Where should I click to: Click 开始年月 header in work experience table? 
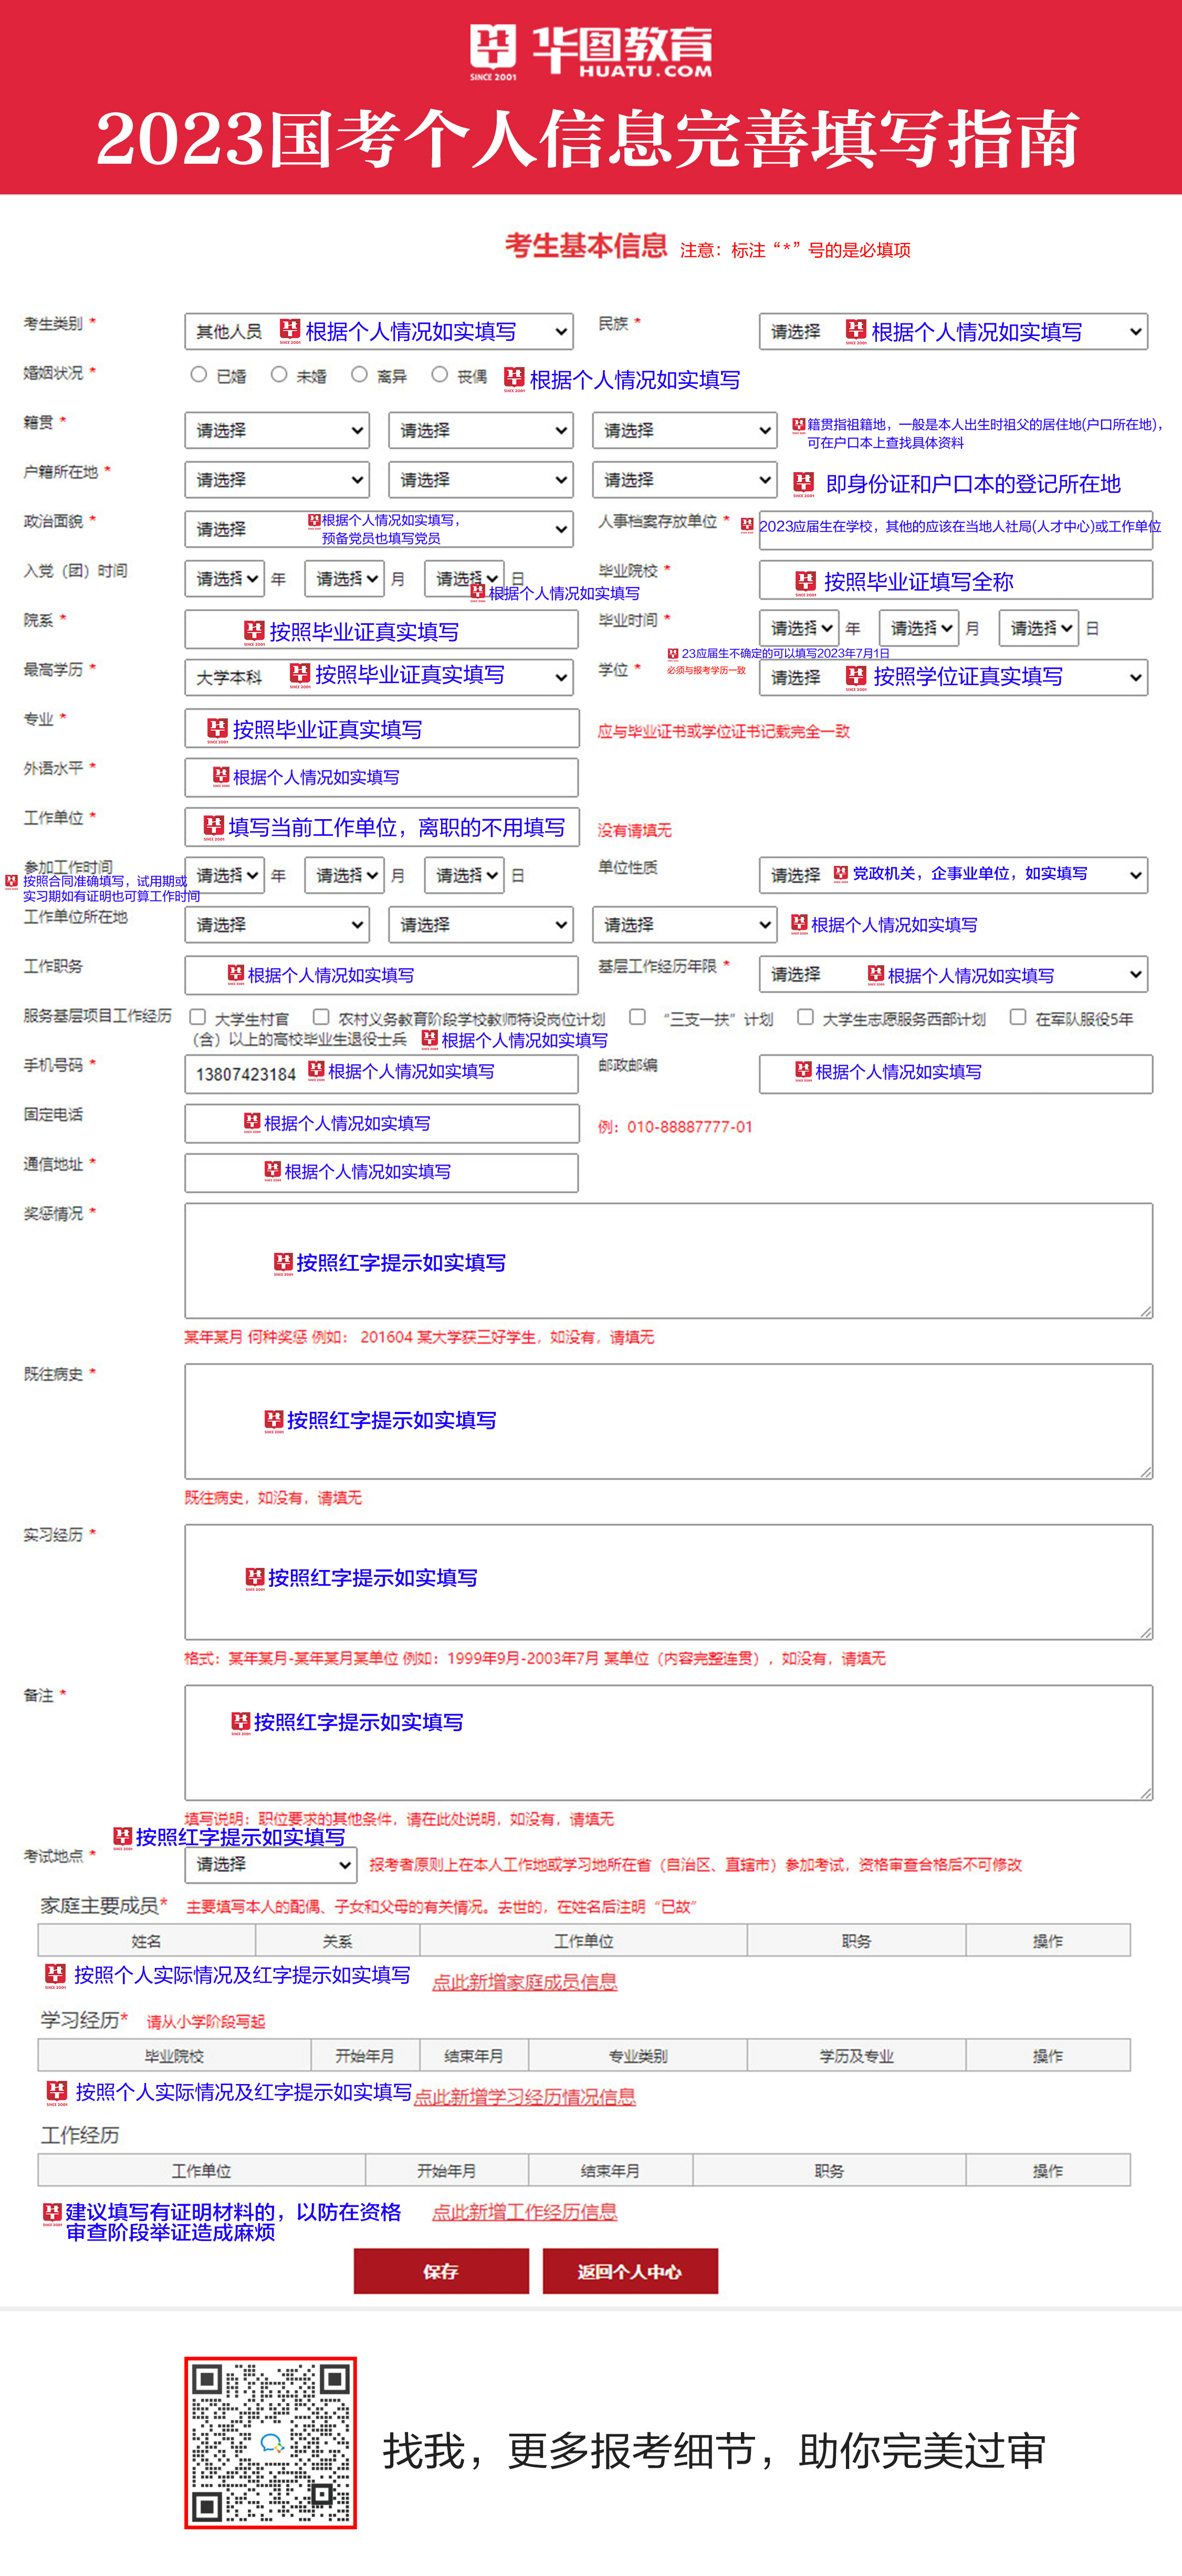447,2171
